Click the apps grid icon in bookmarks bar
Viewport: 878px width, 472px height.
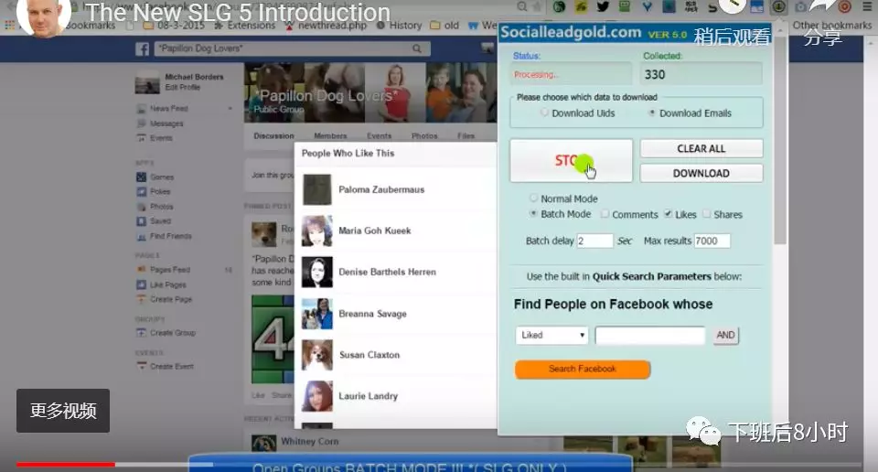(9, 26)
